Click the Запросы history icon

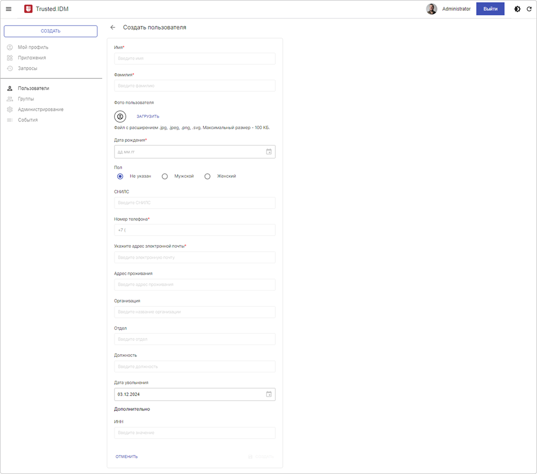tap(10, 68)
